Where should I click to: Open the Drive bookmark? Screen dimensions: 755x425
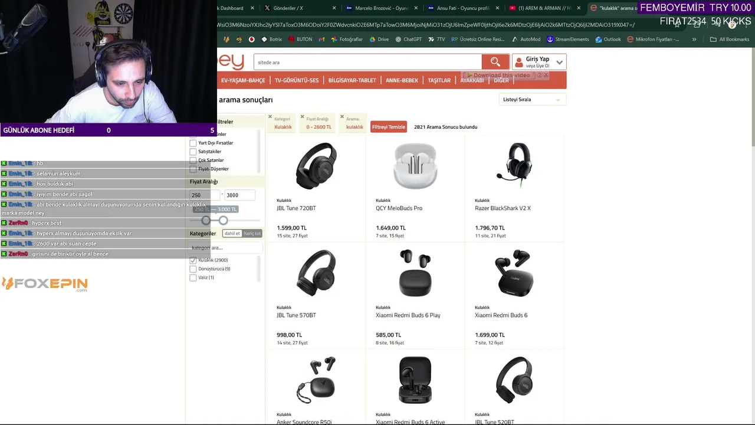(x=379, y=40)
